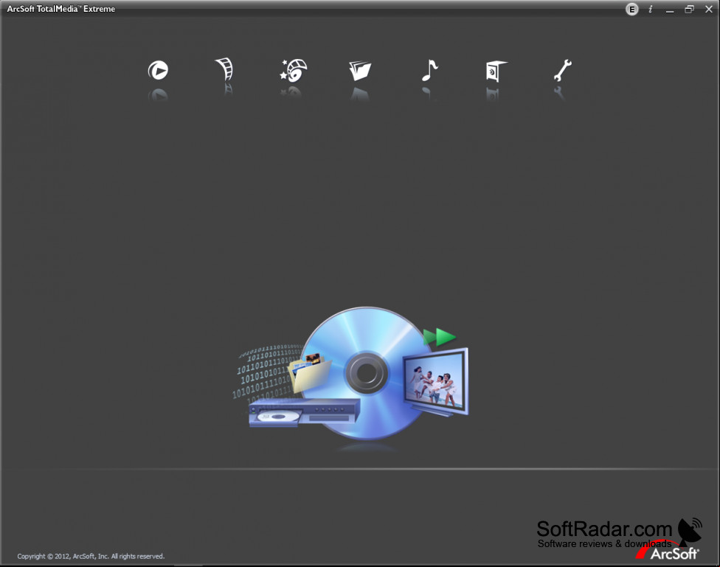720x567 pixels.
Task: Click the ArcSoft TotalMedia Extreme title text
Action: 61,9
